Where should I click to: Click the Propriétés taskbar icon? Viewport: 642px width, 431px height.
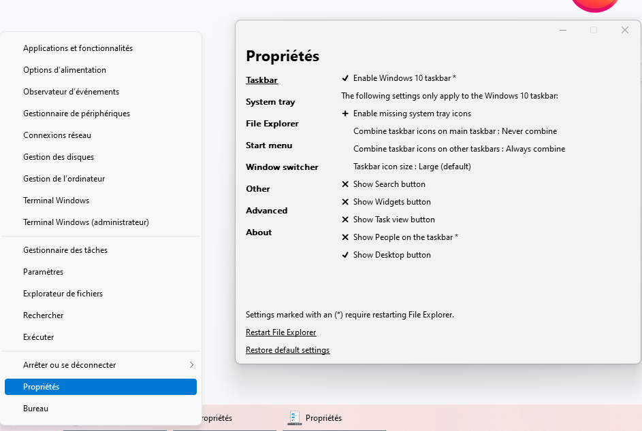pyautogui.click(x=295, y=418)
